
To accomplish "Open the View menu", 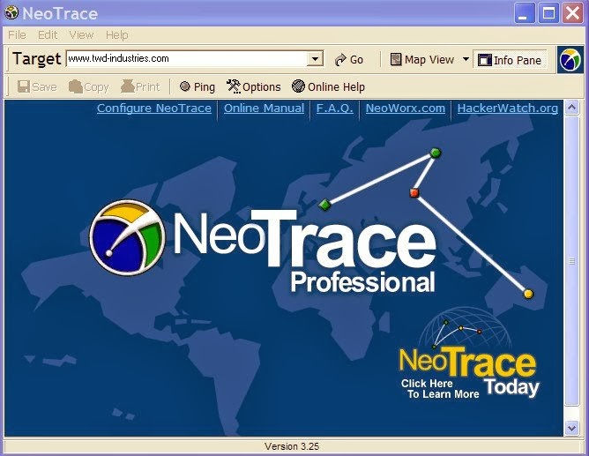I will (x=81, y=35).
